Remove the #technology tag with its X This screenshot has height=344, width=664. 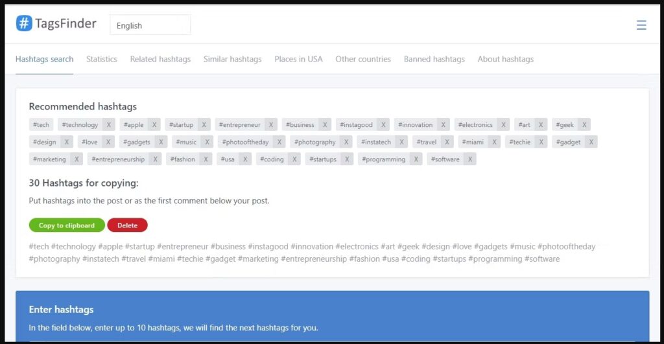click(109, 125)
